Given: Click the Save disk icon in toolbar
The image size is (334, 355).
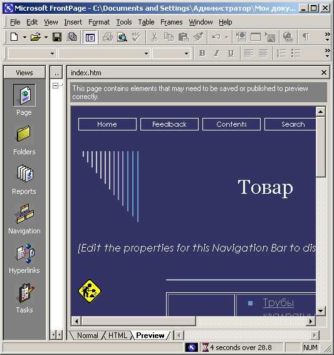Looking at the screenshot, I should 57,37.
